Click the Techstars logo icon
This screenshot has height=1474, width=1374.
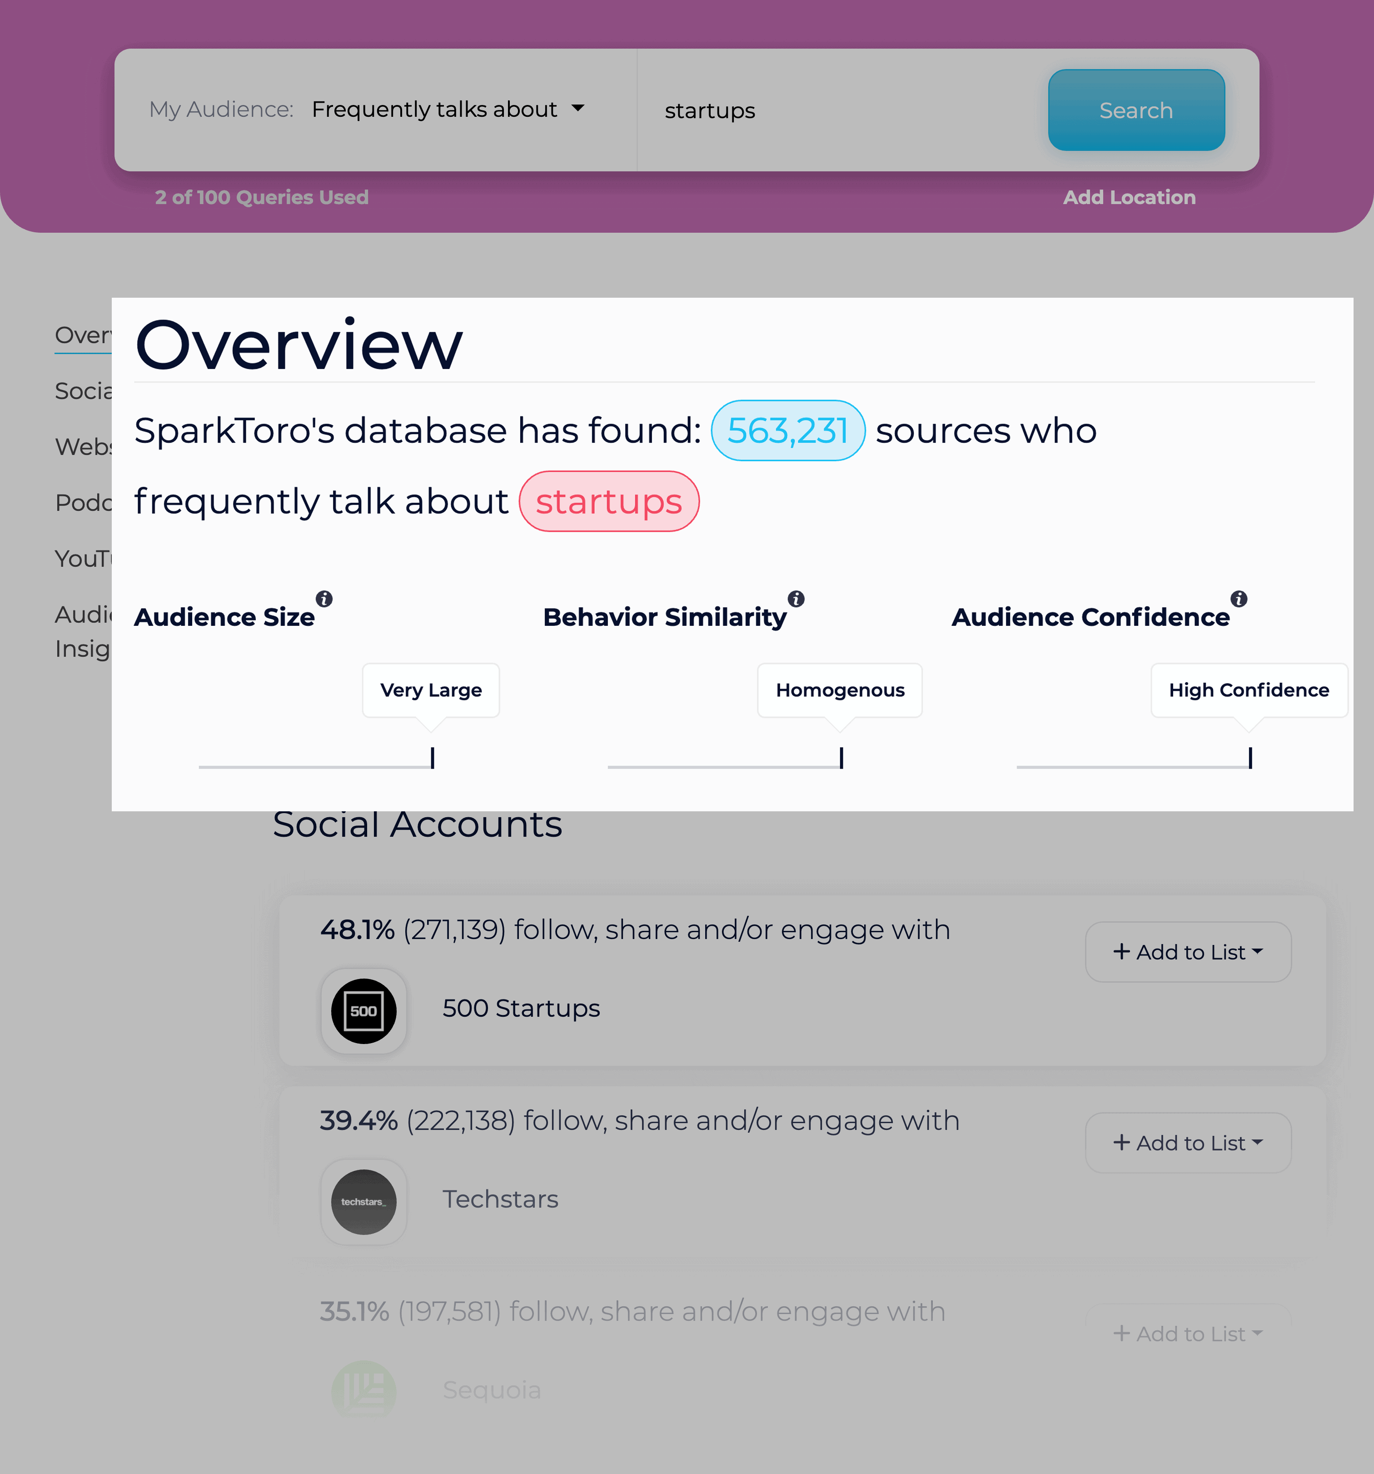point(363,1199)
